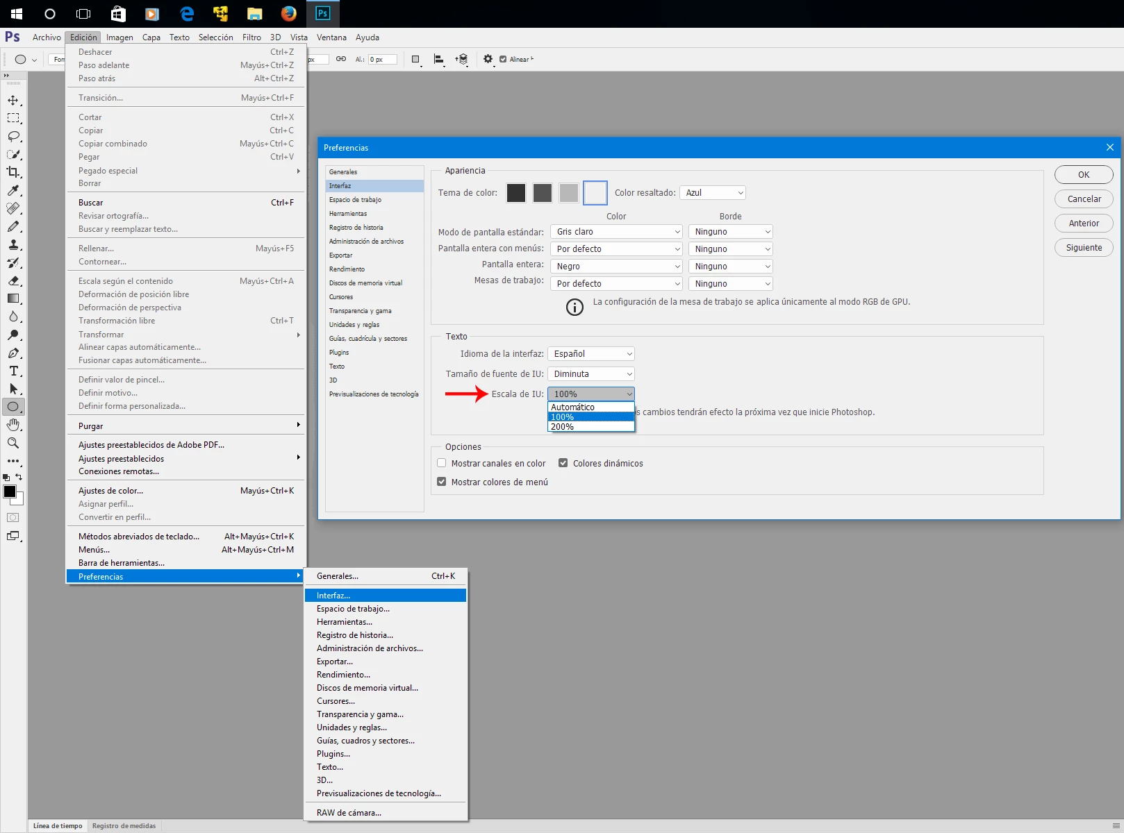Choose 200% in the Escala de IU list
Image resolution: width=1124 pixels, height=833 pixels.
point(591,427)
